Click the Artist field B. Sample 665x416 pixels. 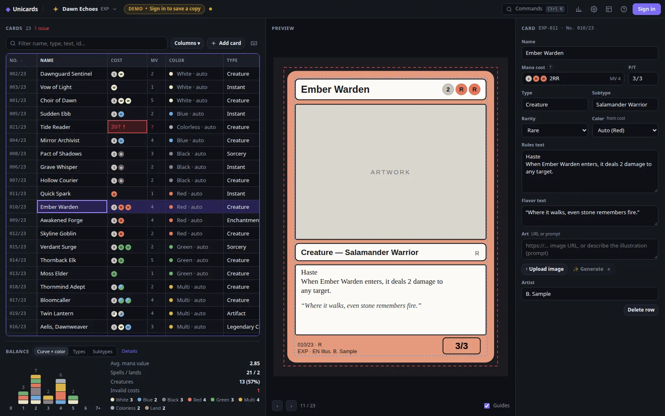[590, 294]
